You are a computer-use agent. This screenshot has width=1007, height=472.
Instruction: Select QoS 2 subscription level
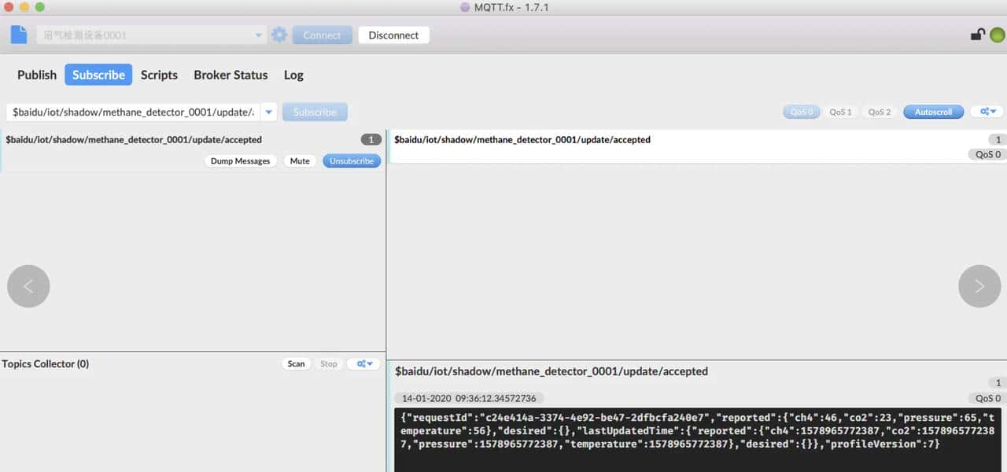[x=880, y=112]
